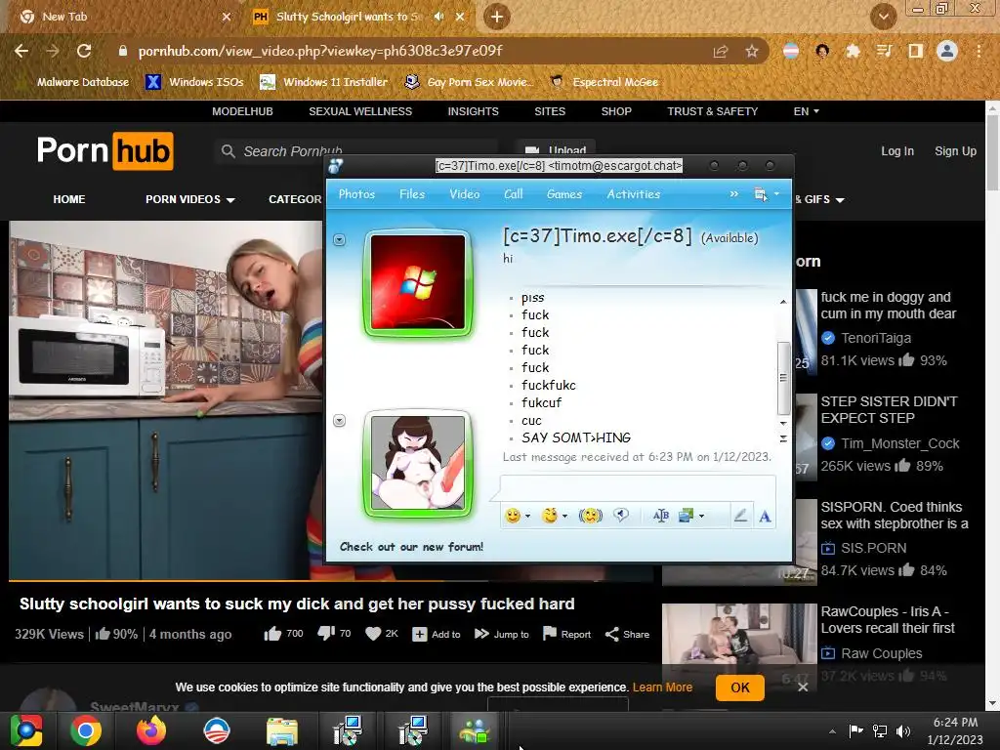Reload the page with the refresh icon
Image resolution: width=1000 pixels, height=750 pixels.
(x=84, y=51)
